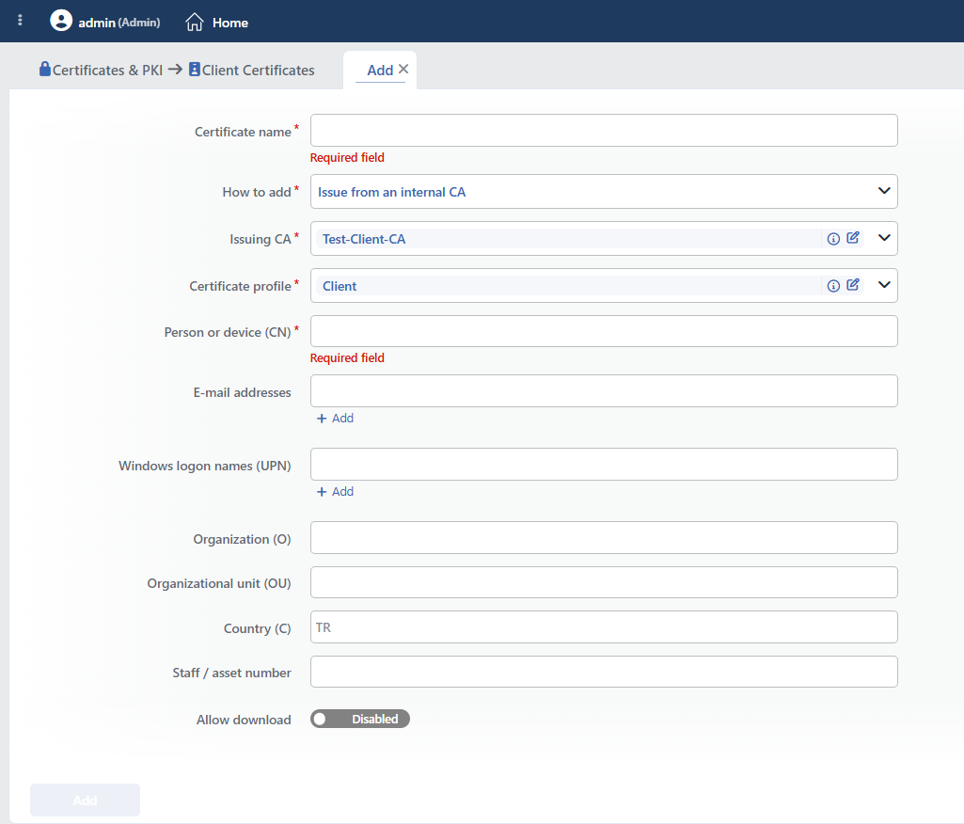The width and height of the screenshot is (964, 824).
Task: Click the Country (C) input field
Action: pyautogui.click(x=604, y=627)
